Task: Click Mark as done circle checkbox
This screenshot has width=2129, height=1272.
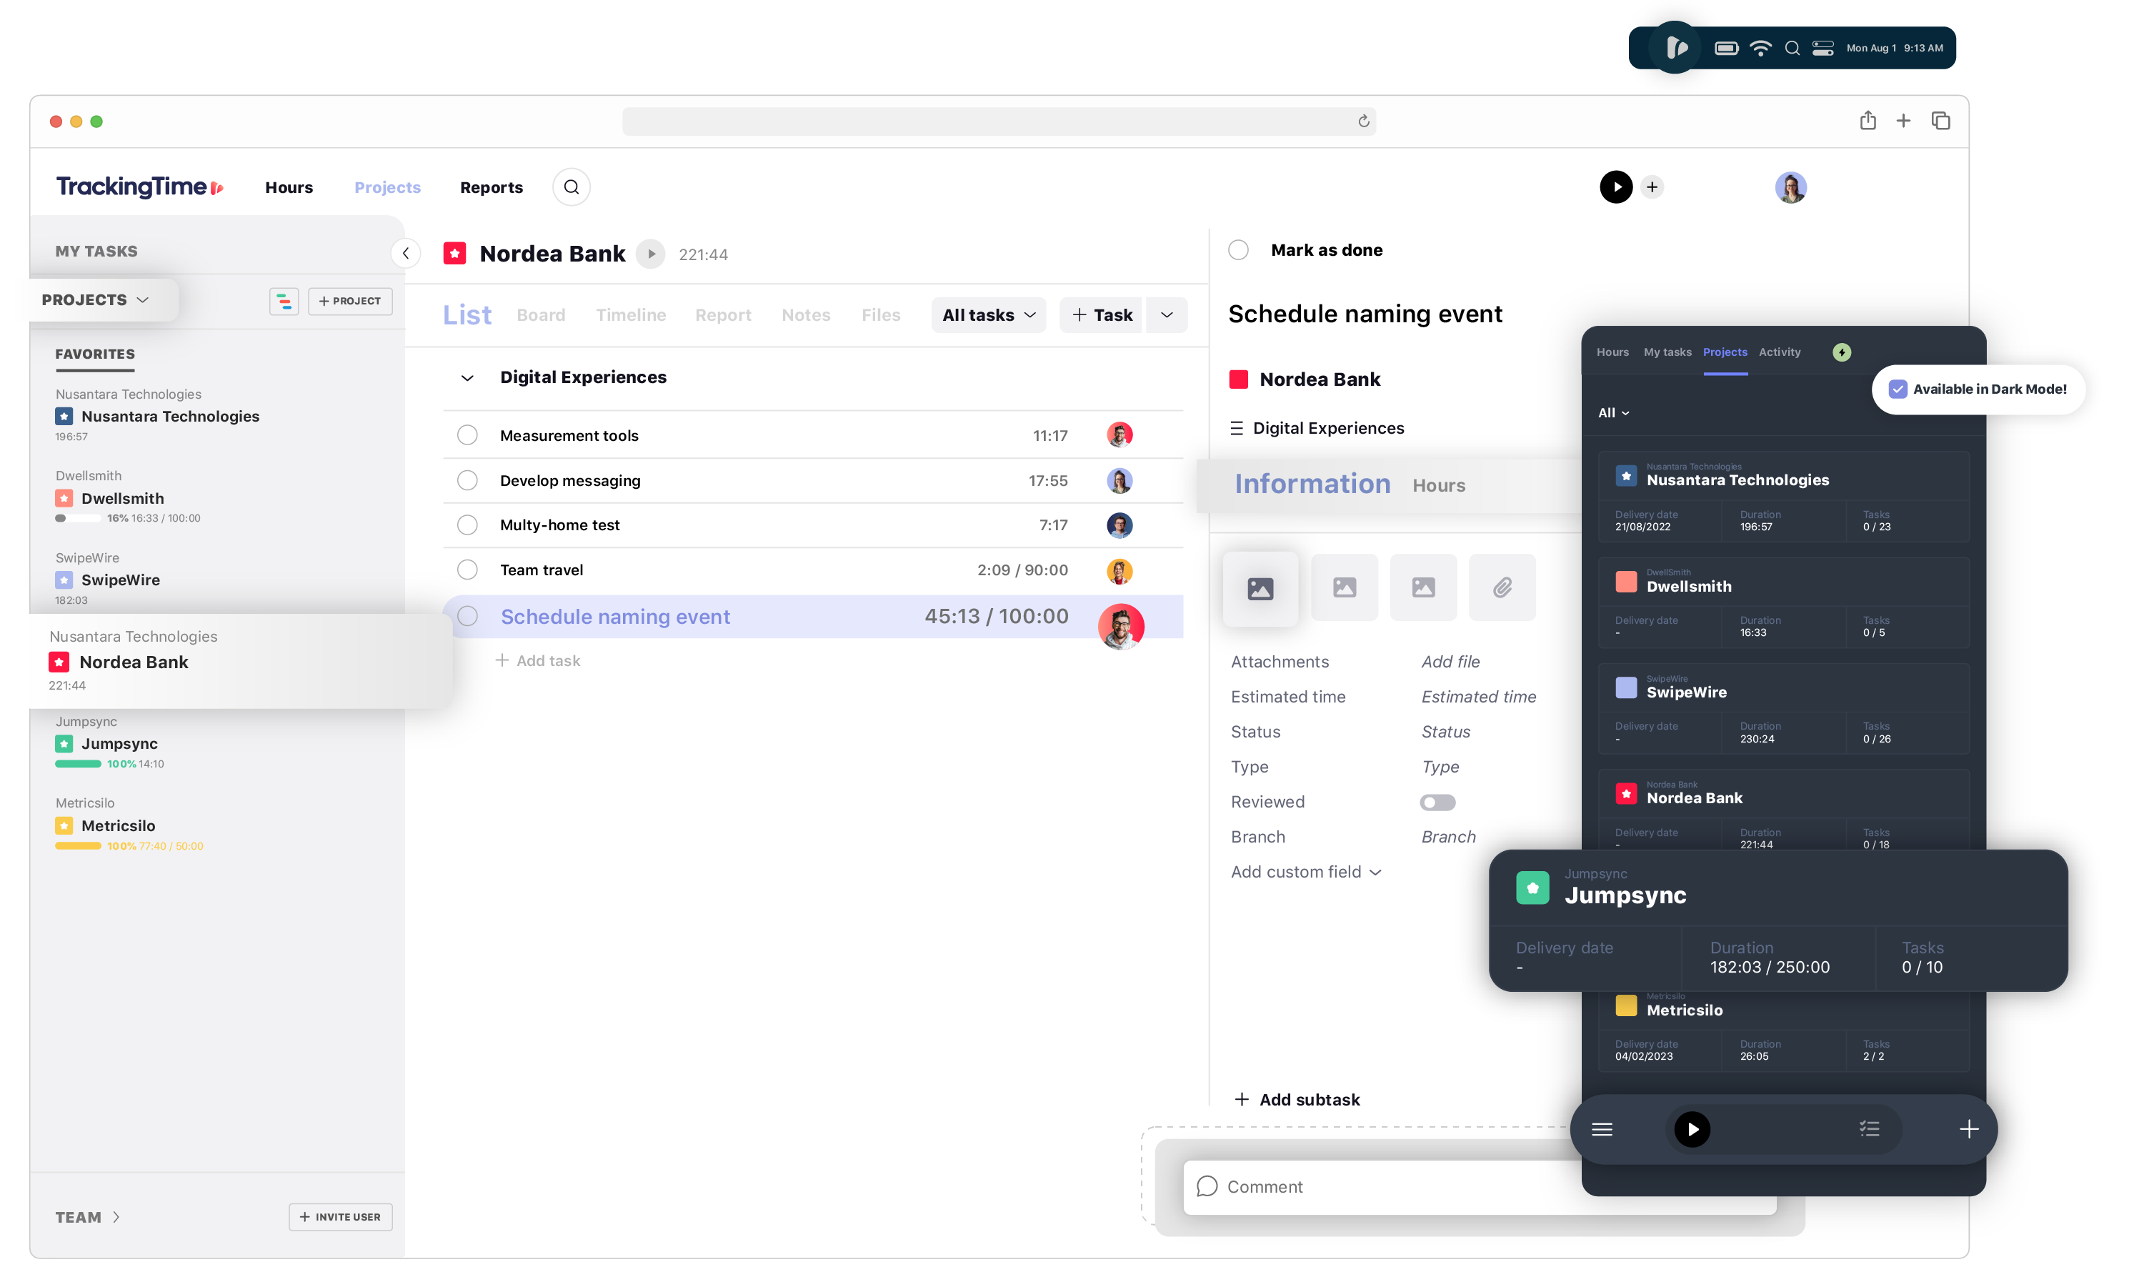Action: (1240, 249)
